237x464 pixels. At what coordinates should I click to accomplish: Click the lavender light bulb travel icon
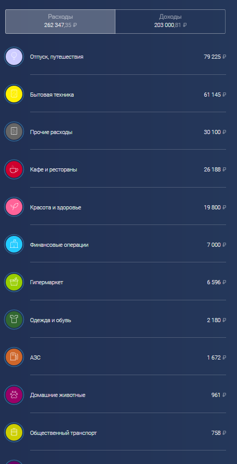(14, 57)
